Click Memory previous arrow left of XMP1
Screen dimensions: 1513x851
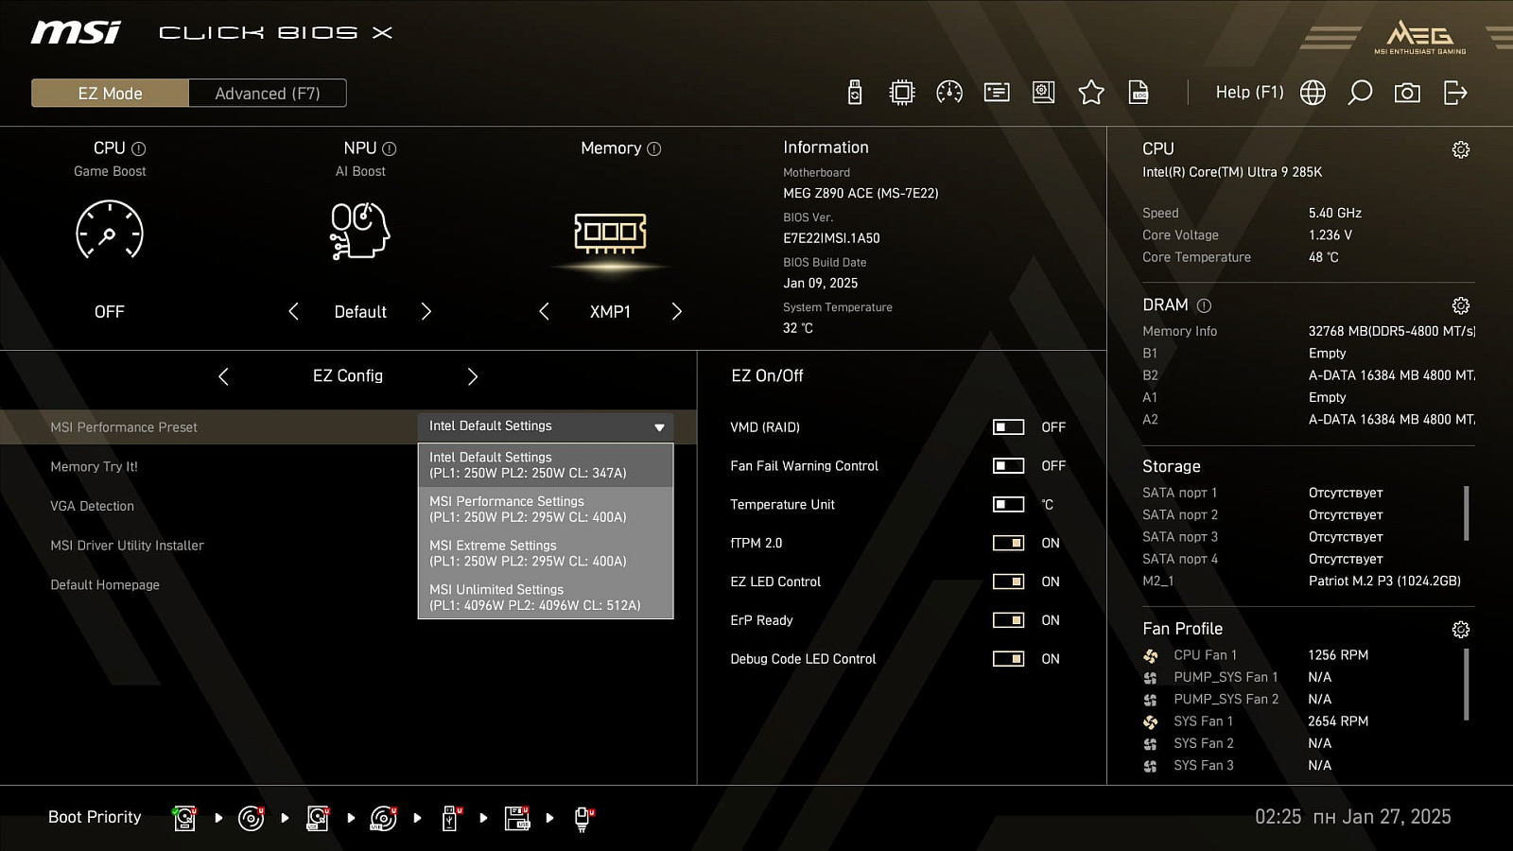(544, 311)
